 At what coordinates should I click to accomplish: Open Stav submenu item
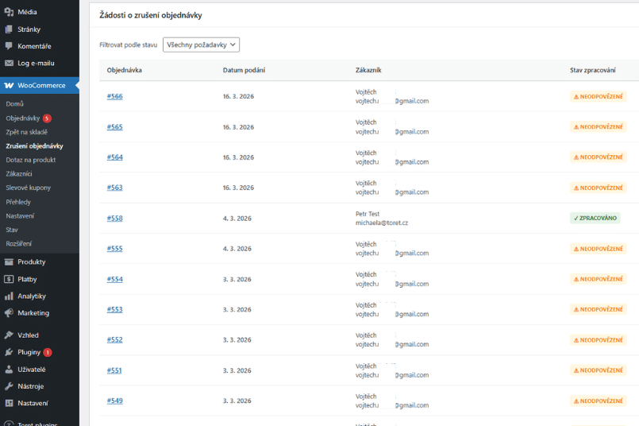click(x=12, y=230)
